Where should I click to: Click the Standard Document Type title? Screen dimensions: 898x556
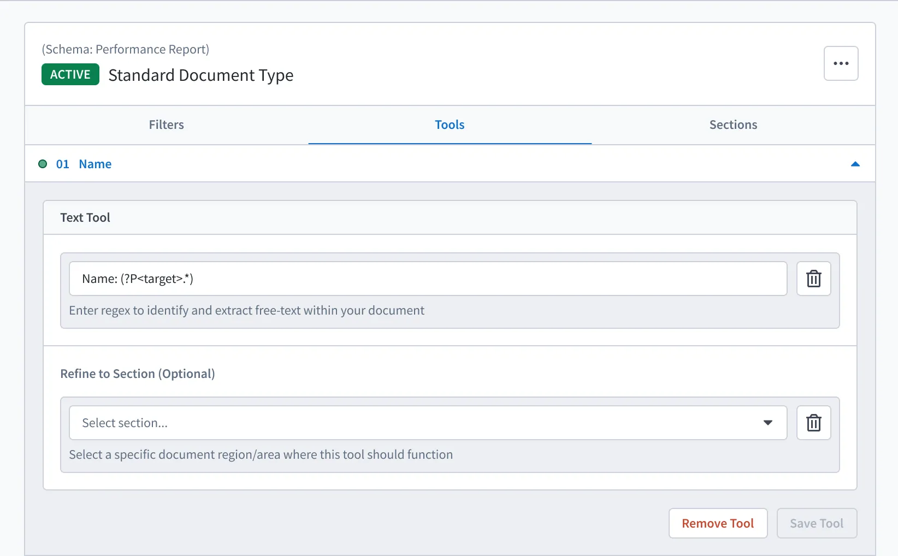point(201,75)
